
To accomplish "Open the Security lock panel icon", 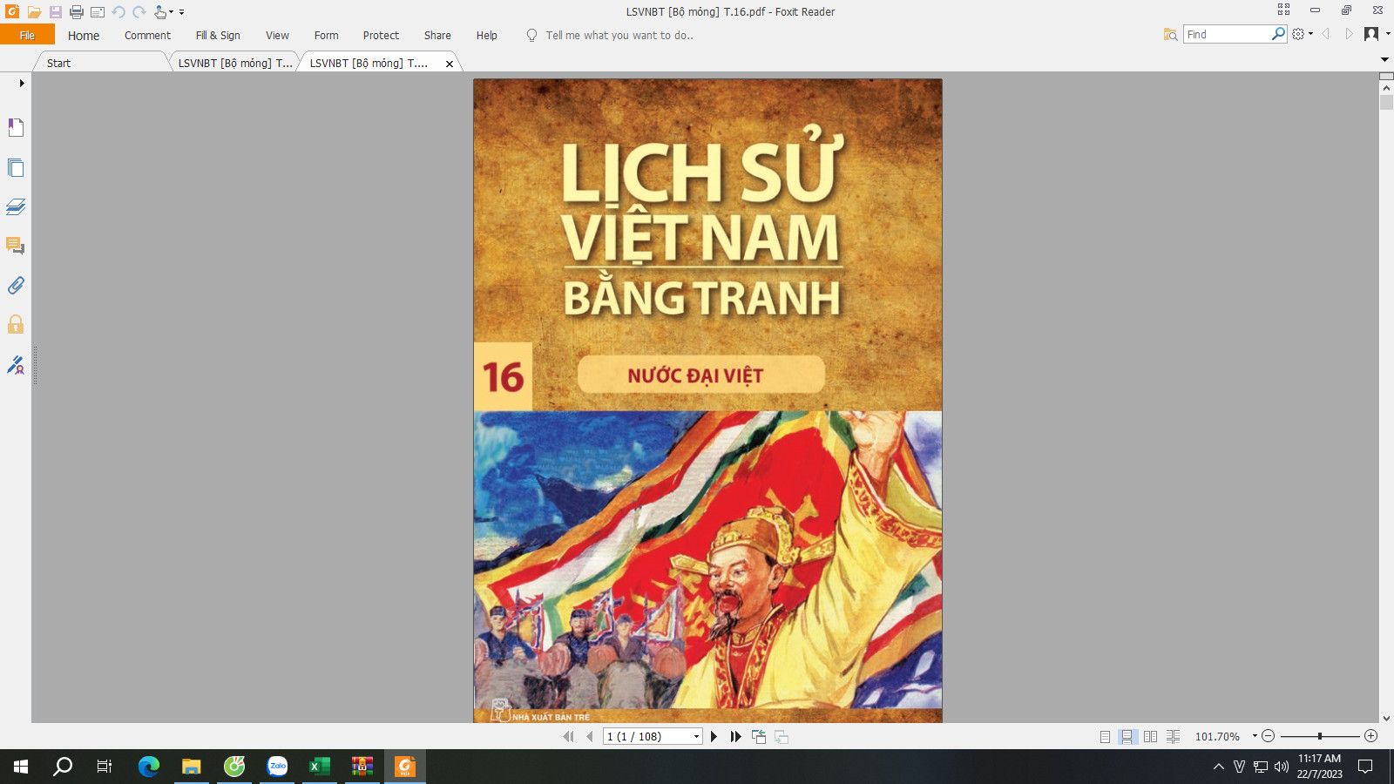I will 16,325.
